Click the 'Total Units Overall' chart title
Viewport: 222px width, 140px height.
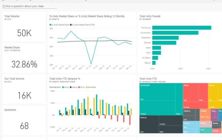150,16
